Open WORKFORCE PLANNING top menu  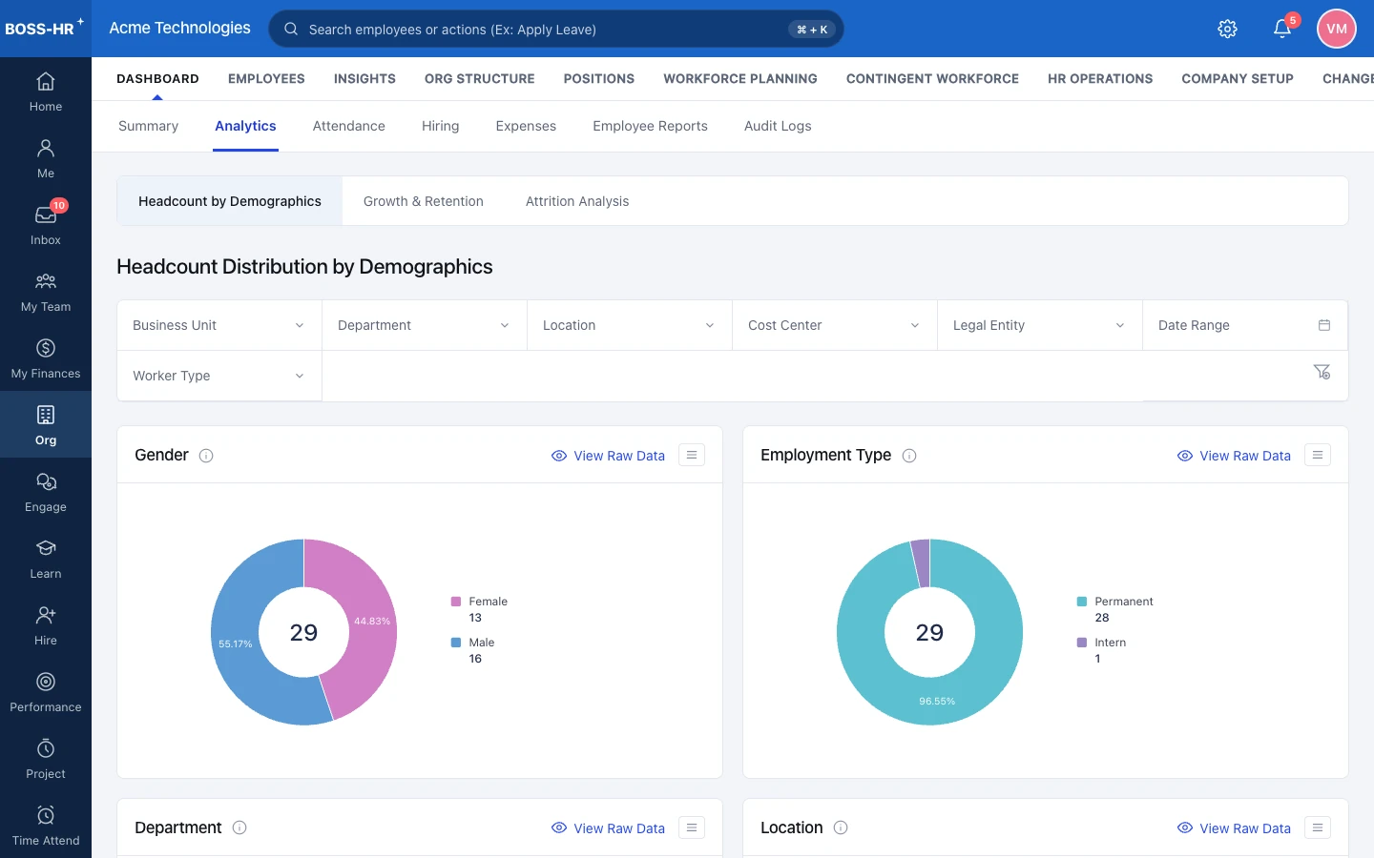click(740, 79)
